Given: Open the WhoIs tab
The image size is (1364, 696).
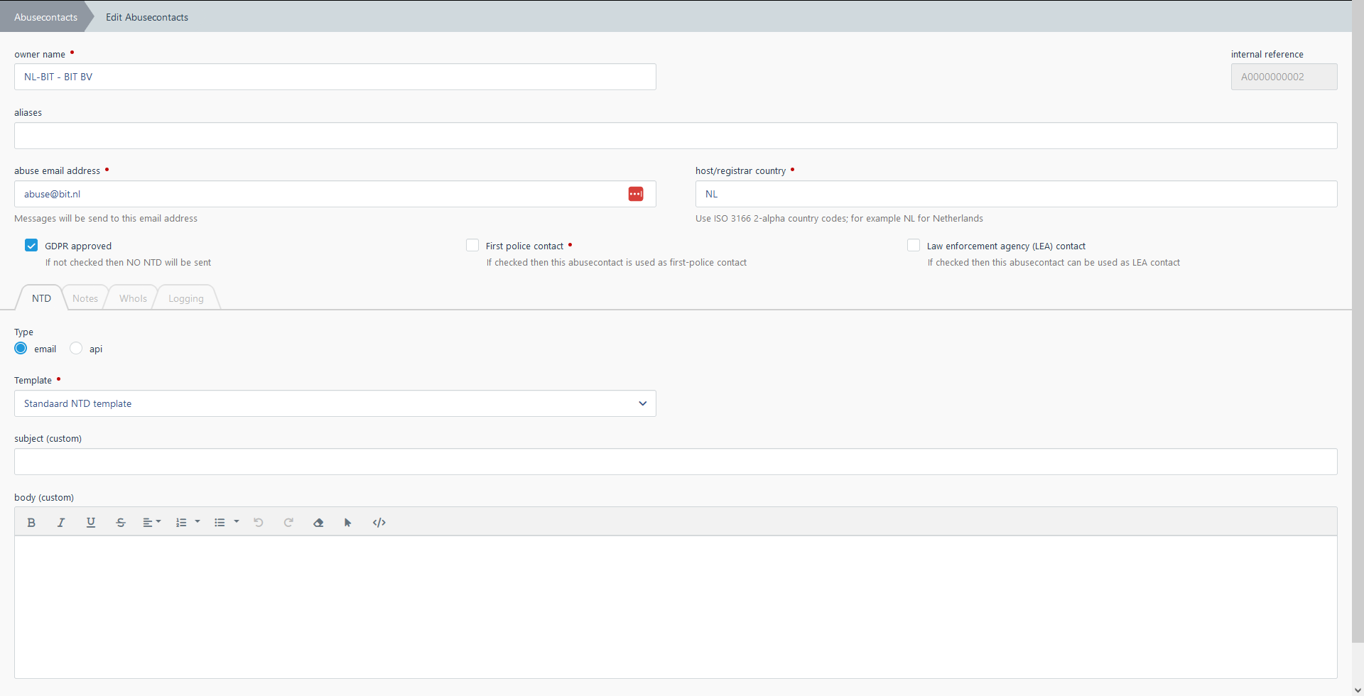Looking at the screenshot, I should pyautogui.click(x=133, y=298).
